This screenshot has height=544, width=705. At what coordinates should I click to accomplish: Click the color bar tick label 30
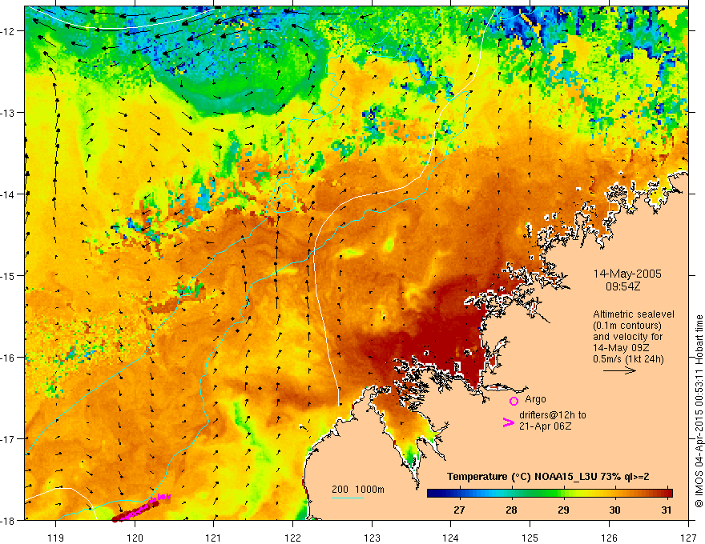point(614,510)
